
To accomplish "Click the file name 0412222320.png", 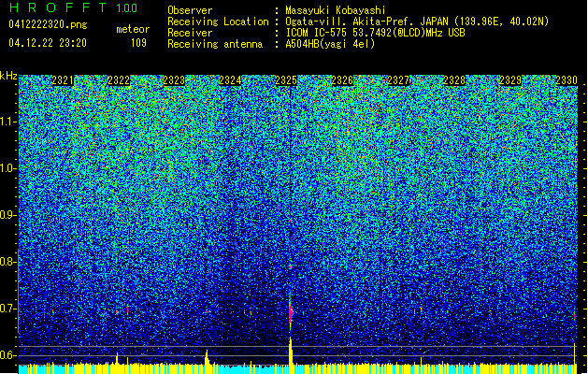I will point(48,25).
